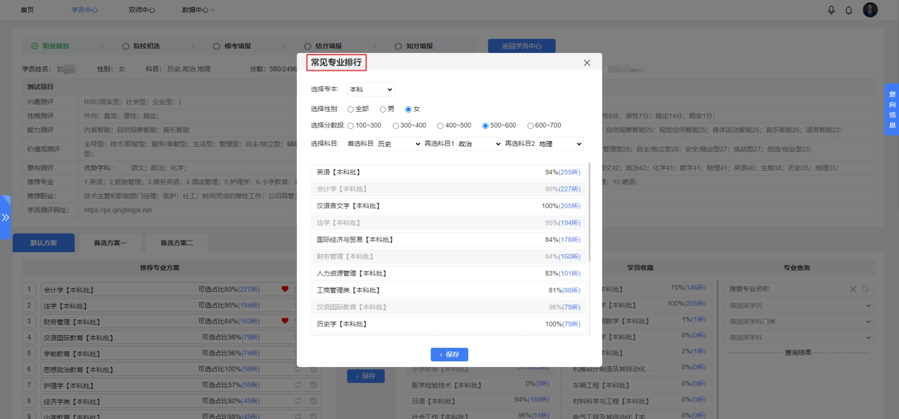Click heart icon on 会计学 row
Image resolution: width=899 pixels, height=419 pixels.
(285, 289)
